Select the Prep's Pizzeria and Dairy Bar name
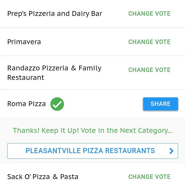This screenshot has width=185, height=185. point(55,14)
